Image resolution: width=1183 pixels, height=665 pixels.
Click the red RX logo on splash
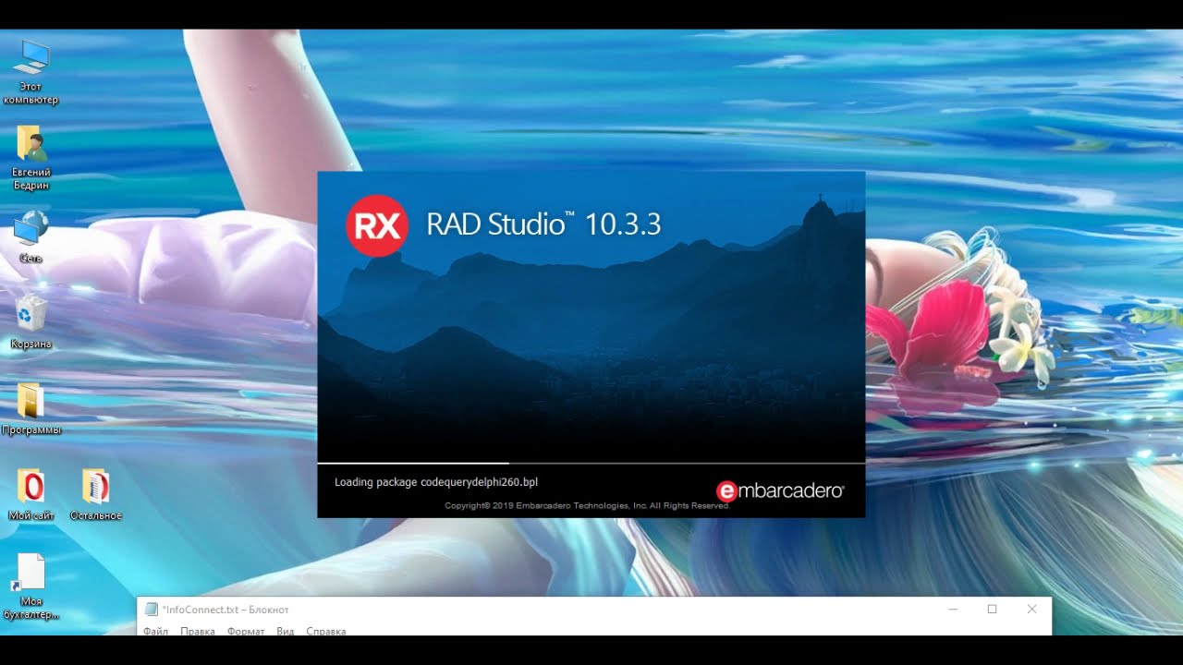377,225
